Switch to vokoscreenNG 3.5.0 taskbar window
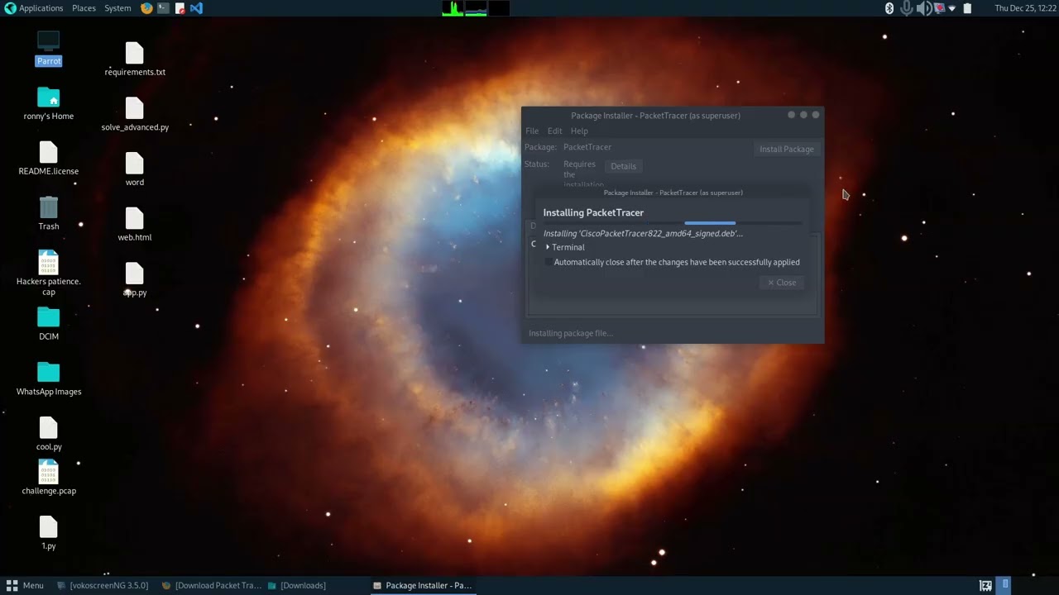 pyautogui.click(x=103, y=585)
